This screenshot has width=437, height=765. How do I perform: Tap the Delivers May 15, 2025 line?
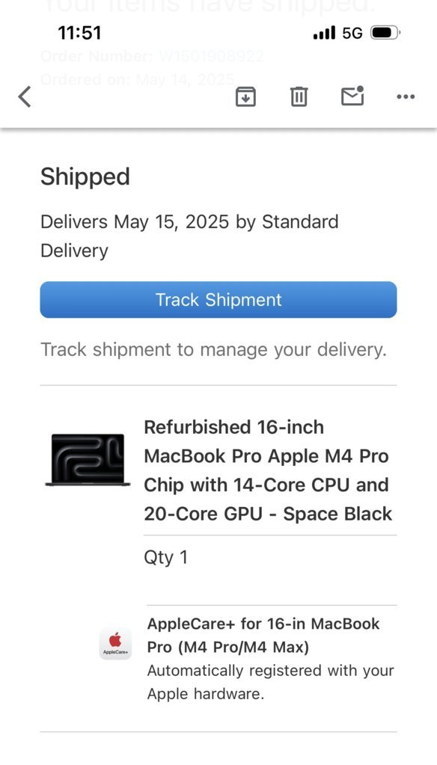pos(189,236)
